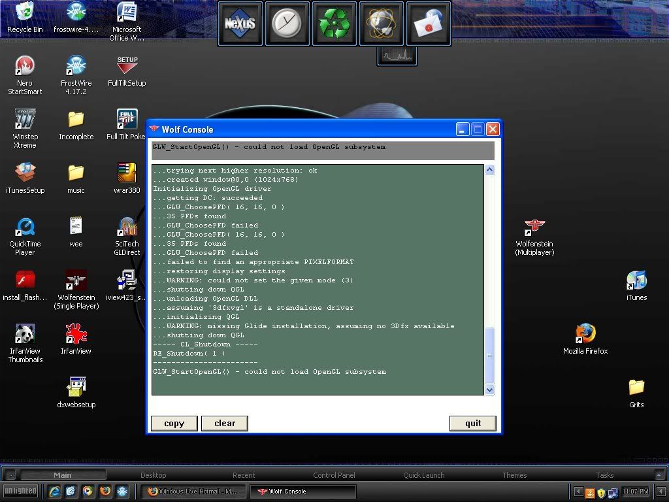Select the Main shelf tab

pos(63,475)
